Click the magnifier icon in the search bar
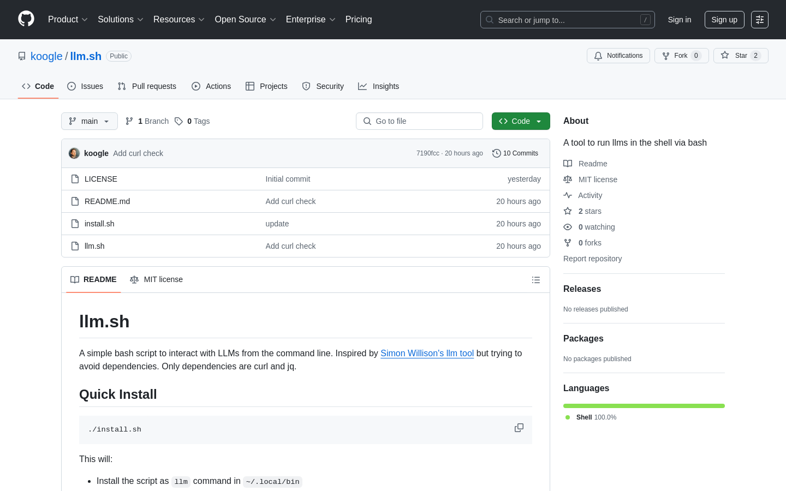The width and height of the screenshot is (786, 491). (x=490, y=20)
